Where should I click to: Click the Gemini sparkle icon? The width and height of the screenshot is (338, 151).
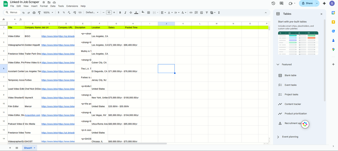[324, 3]
